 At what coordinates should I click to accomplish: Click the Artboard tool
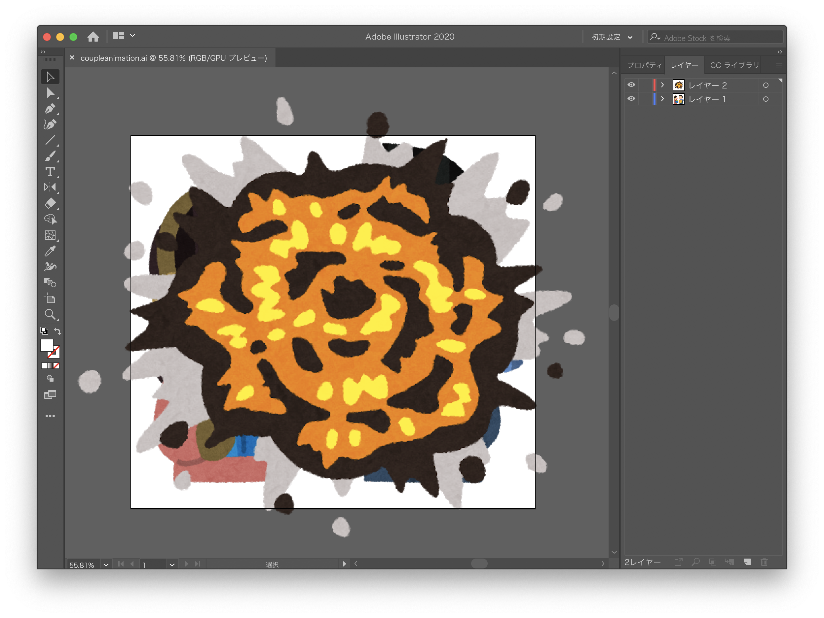tap(50, 298)
